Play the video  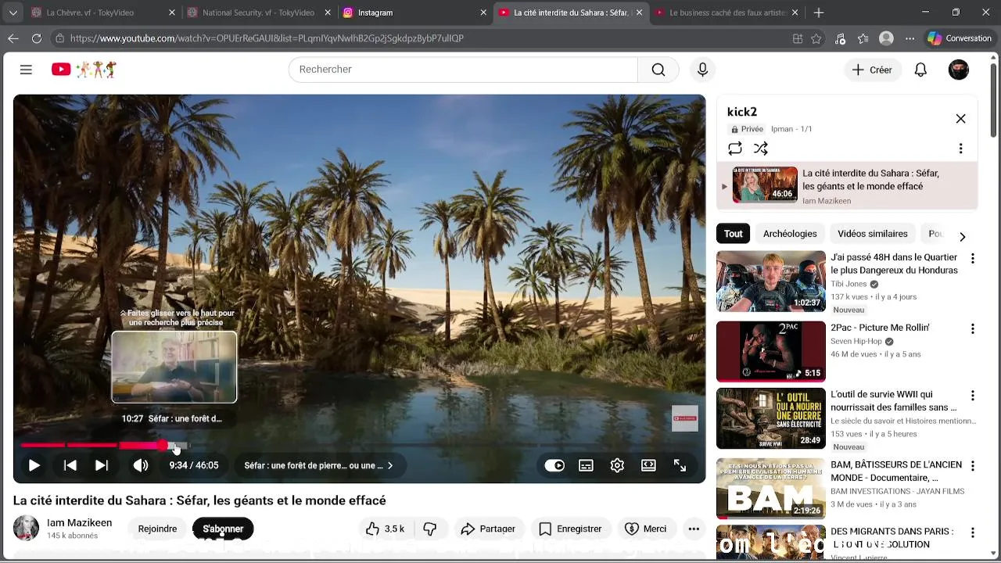pos(34,465)
